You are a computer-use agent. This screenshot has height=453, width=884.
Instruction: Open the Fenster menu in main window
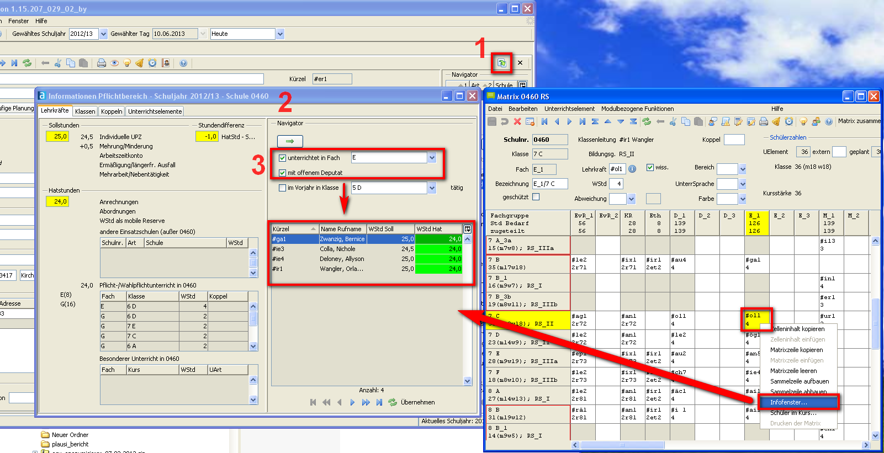point(18,21)
